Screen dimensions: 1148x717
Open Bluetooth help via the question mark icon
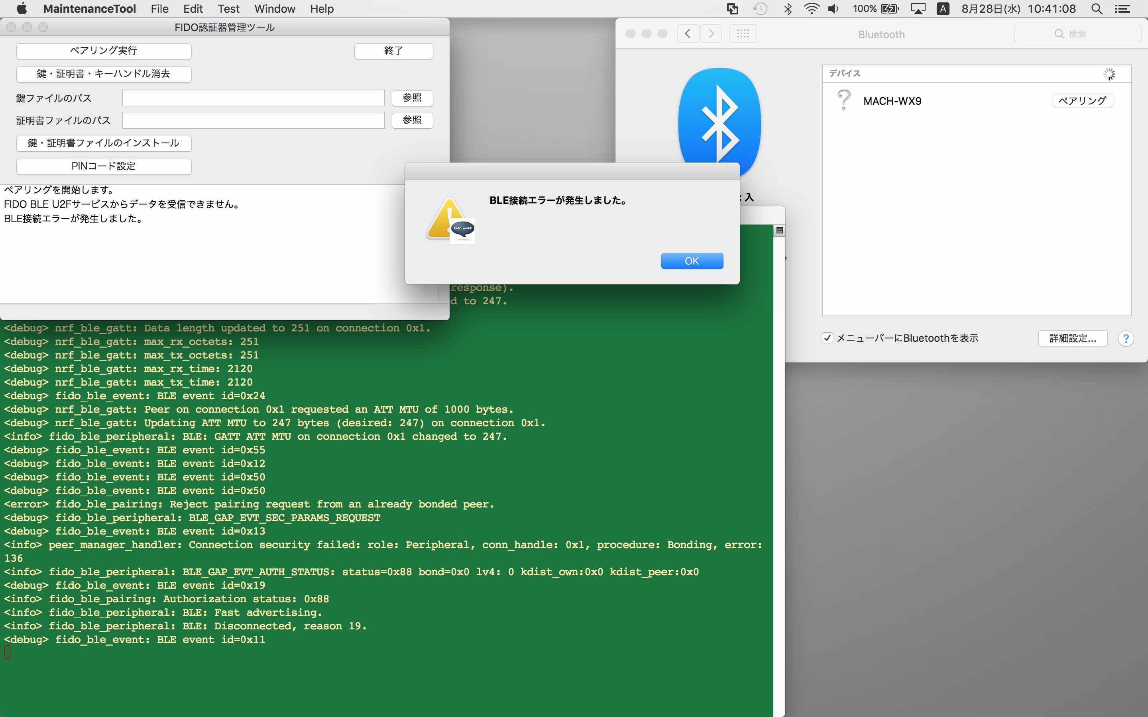pos(1126,338)
